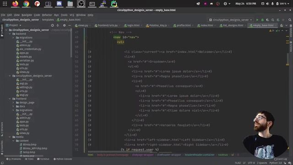Collapse the frontend folder
The image size is (293, 165).
(10, 99)
